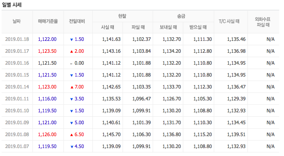Click the red rate 1,123.00
Screen dimensions: 284x156
tap(47, 87)
